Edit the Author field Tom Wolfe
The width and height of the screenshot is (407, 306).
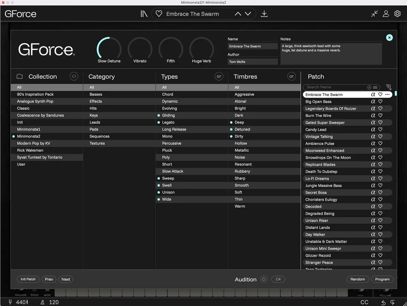[x=253, y=62]
